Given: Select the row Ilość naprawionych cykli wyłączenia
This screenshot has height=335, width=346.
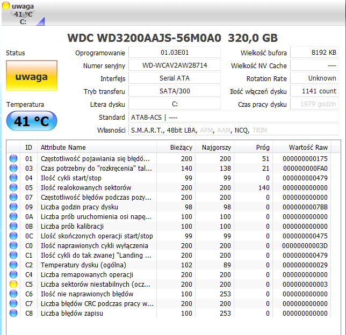Looking at the screenshot, I should (x=170, y=245).
